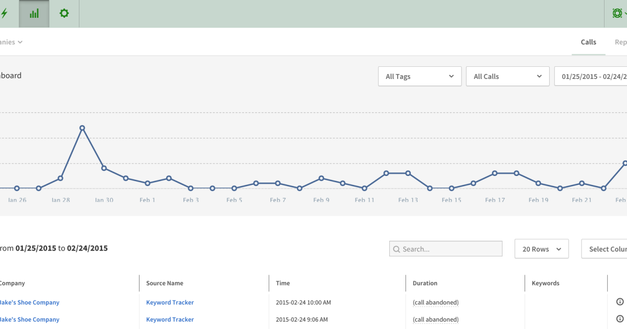The image size is (627, 329).
Task: Open the bar chart reporting icon
Action: pos(33,13)
